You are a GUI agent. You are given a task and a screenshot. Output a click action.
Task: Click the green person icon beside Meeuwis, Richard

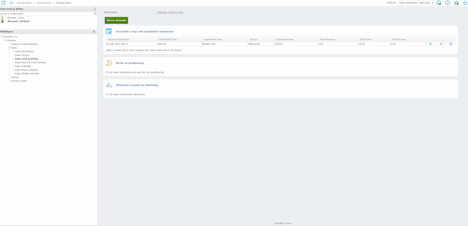coord(2,21)
